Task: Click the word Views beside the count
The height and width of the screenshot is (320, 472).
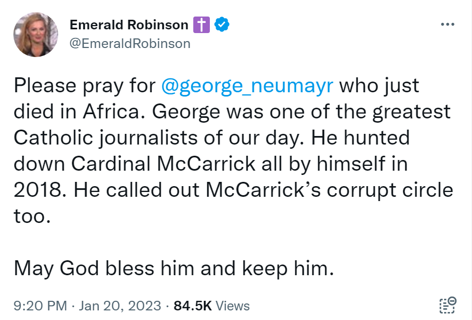Action: pos(232,306)
